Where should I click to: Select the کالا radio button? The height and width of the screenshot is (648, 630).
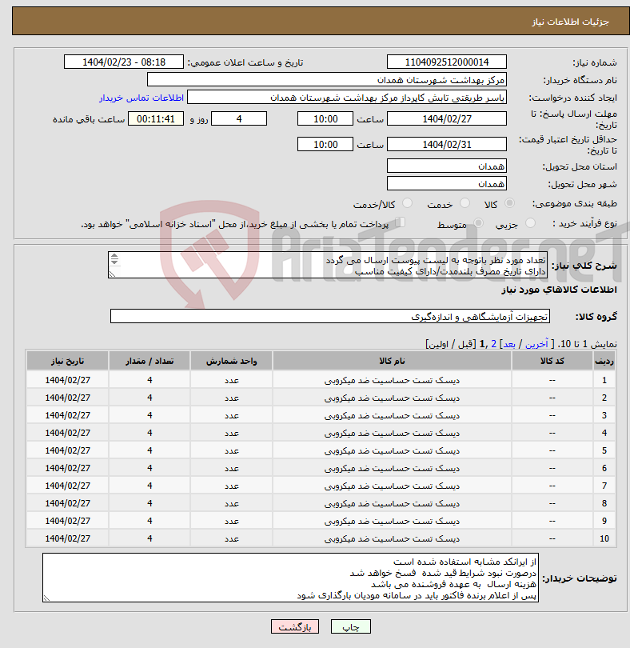(510, 203)
